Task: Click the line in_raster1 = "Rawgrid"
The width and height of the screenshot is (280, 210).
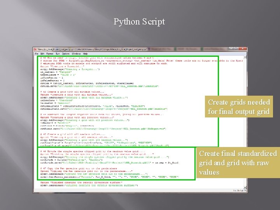Action: [56, 72]
